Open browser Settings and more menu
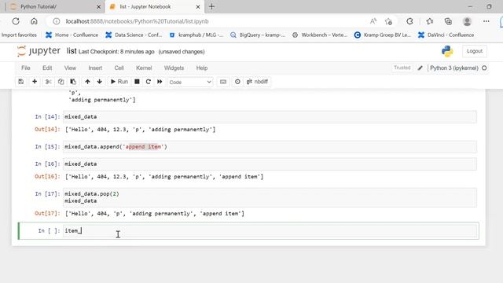The width and height of the screenshot is (503, 283). (x=486, y=21)
